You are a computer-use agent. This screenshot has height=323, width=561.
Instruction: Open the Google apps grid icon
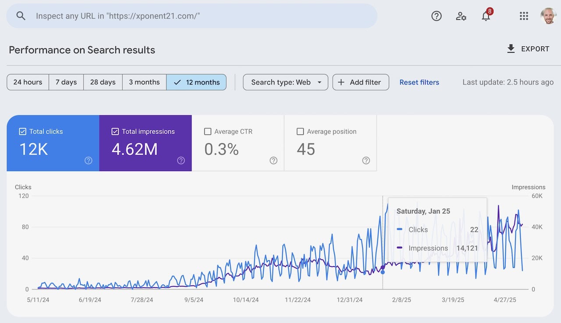[524, 16]
